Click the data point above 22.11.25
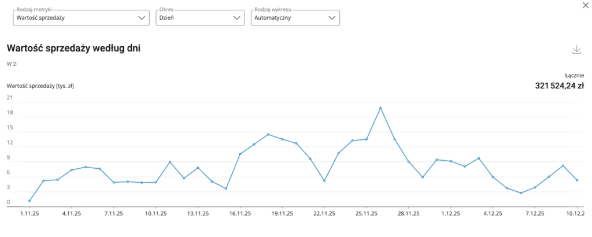Image resolution: width=592 pixels, height=237 pixels. point(324,181)
